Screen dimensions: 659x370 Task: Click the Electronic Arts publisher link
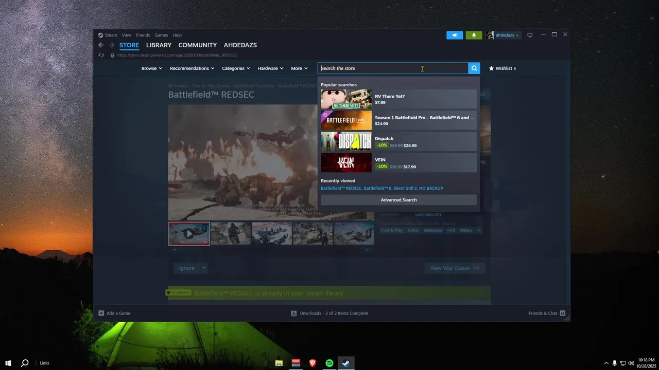(428, 214)
